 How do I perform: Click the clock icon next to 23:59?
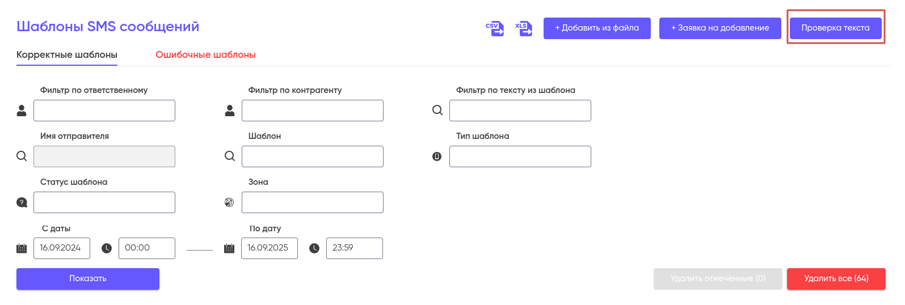(x=314, y=248)
